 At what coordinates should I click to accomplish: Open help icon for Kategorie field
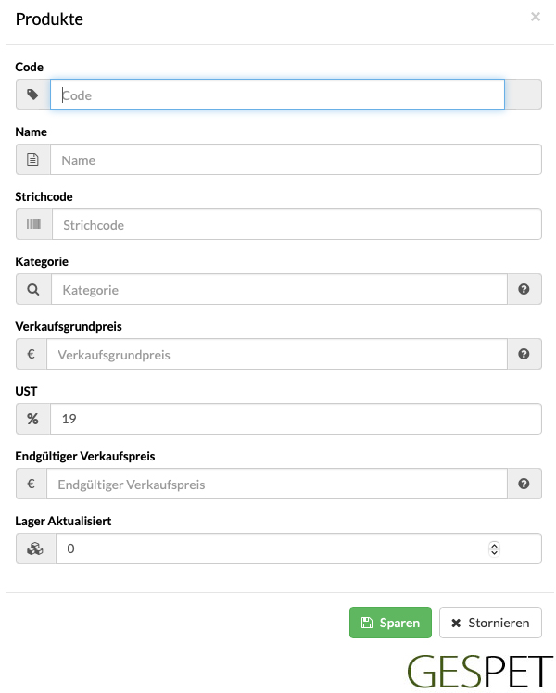coord(524,289)
